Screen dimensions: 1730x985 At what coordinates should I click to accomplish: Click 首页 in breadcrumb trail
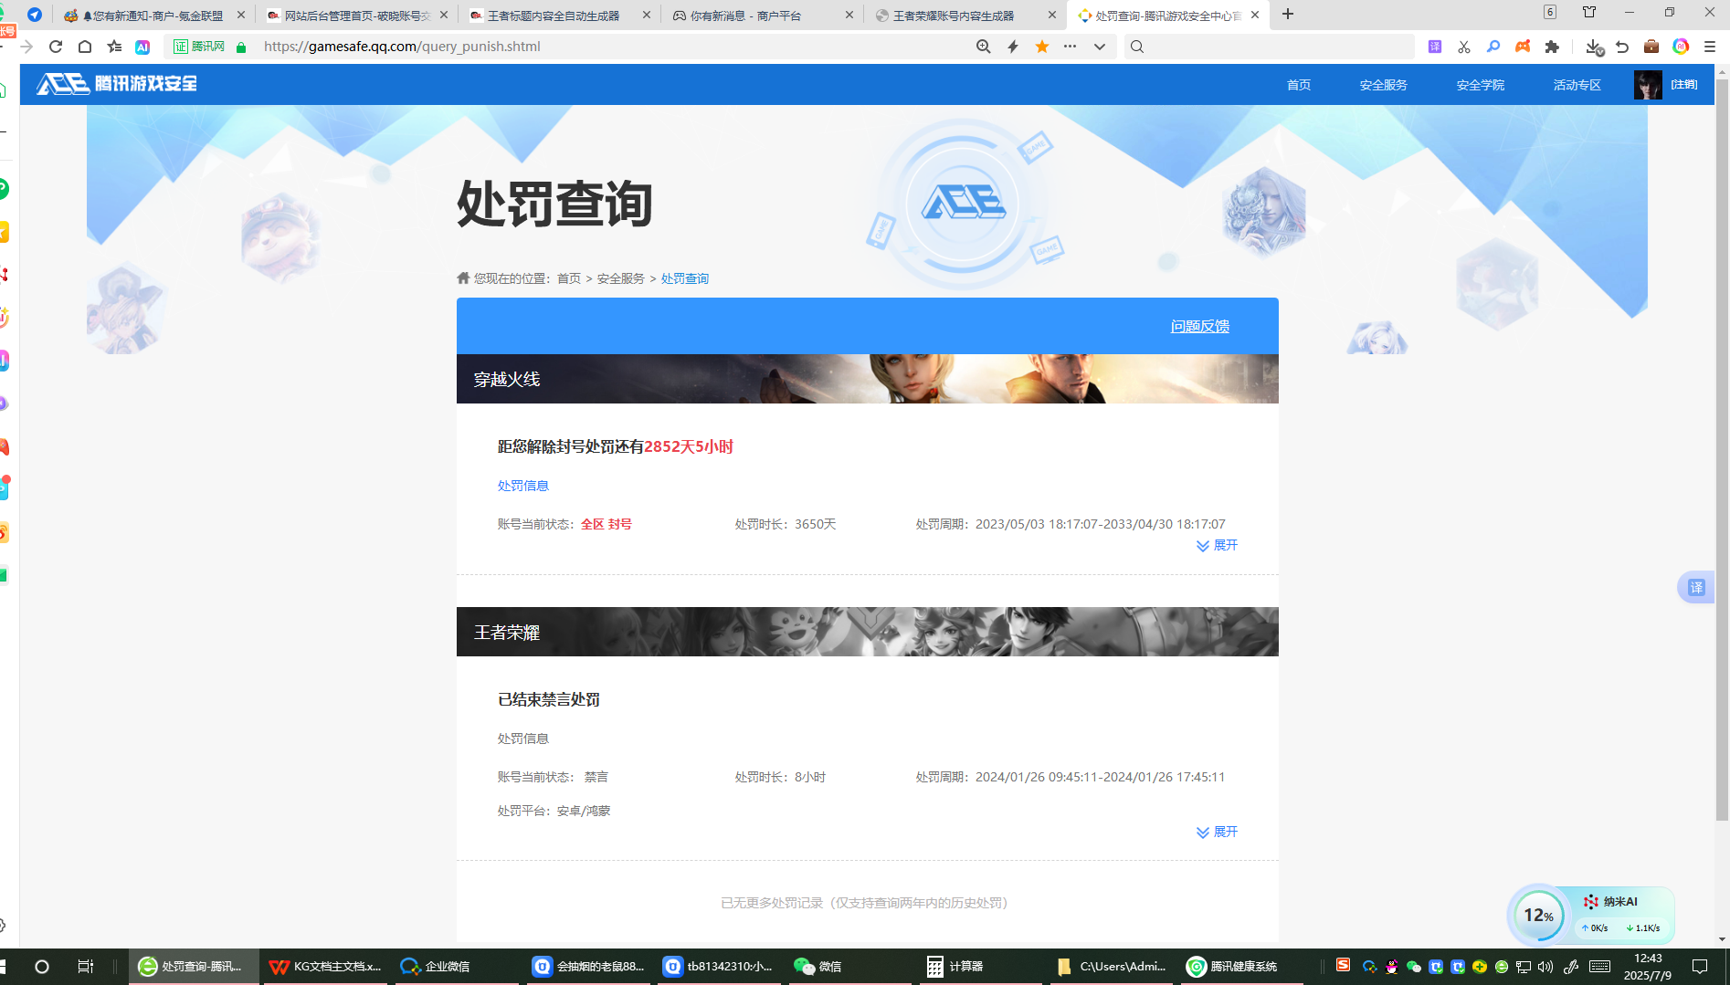tap(569, 278)
